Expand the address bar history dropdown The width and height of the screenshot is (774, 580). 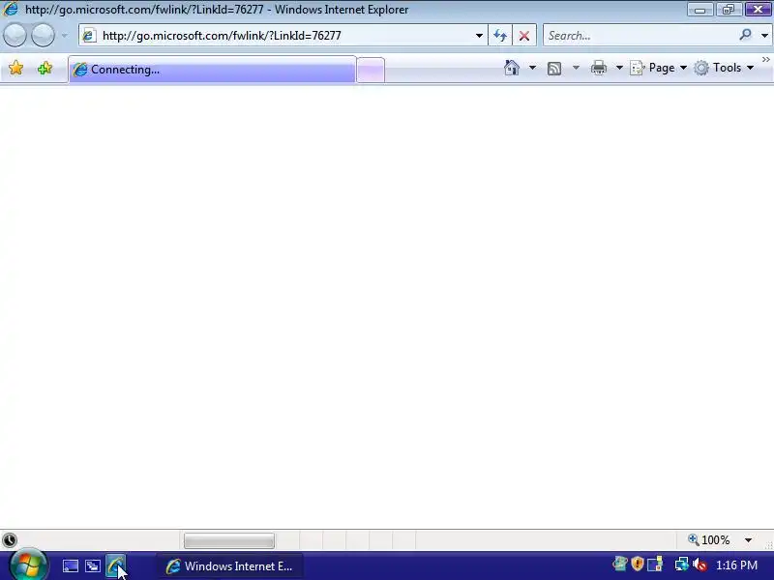click(479, 36)
